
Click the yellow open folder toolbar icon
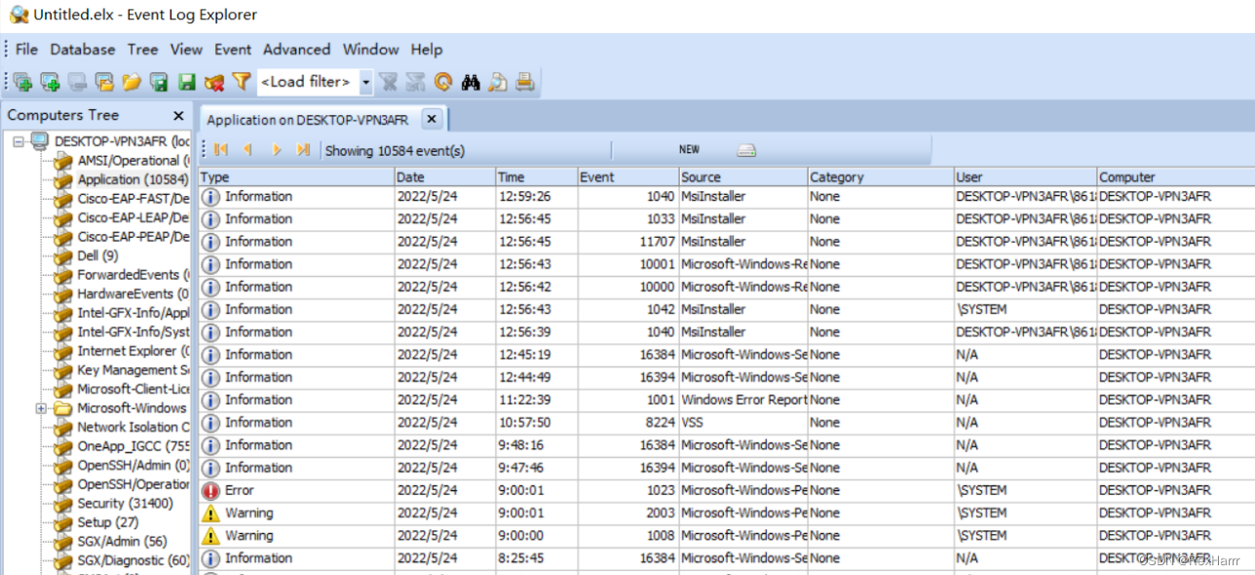tap(132, 83)
